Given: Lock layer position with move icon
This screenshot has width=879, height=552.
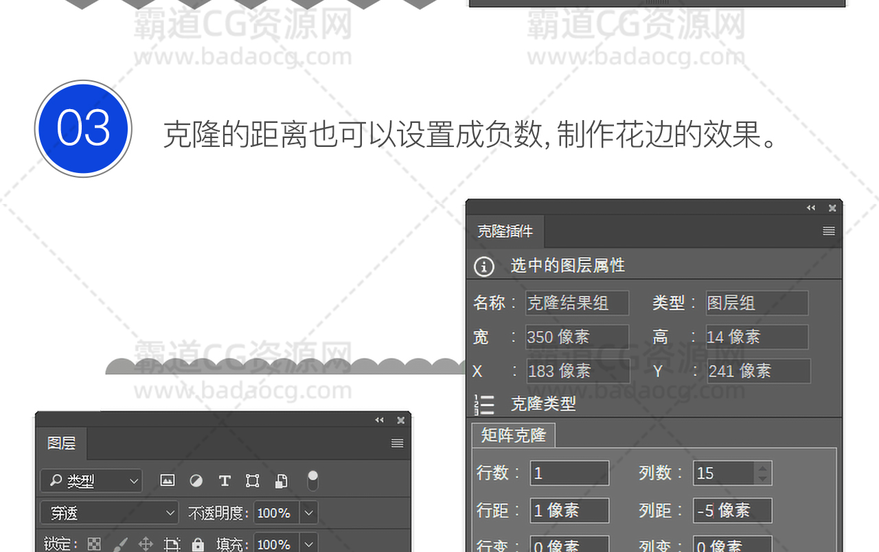Looking at the screenshot, I should (146, 544).
